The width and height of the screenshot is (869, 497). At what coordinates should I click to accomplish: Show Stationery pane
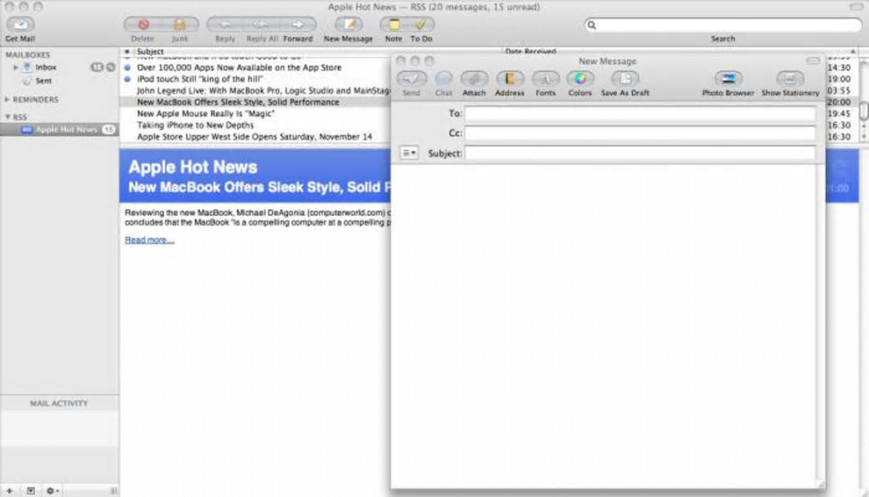click(791, 78)
